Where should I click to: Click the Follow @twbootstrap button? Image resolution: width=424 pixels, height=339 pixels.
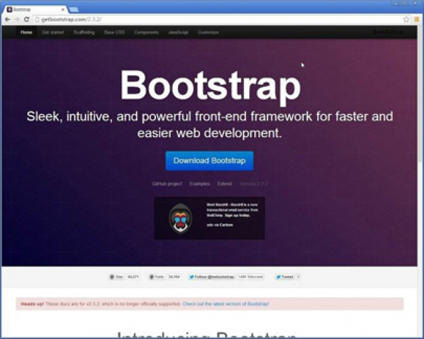click(x=212, y=277)
